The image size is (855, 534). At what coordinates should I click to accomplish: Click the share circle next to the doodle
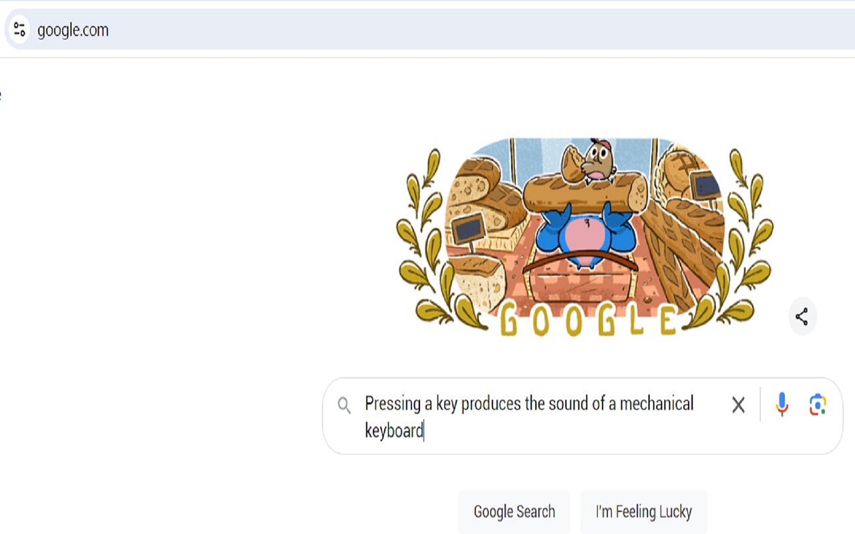803,317
